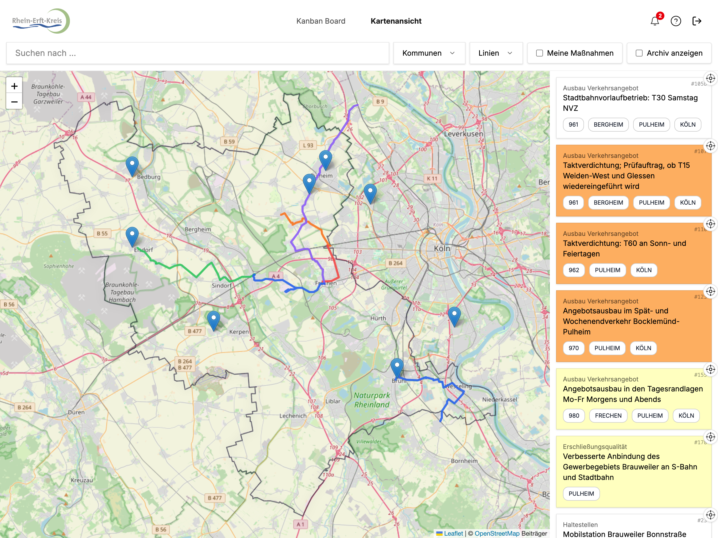Click the help question mark icon
The width and height of the screenshot is (718, 538).
(676, 22)
